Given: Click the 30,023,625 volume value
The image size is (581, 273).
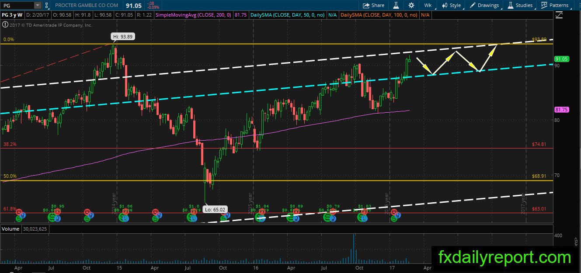Looking at the screenshot, I should point(35,228).
